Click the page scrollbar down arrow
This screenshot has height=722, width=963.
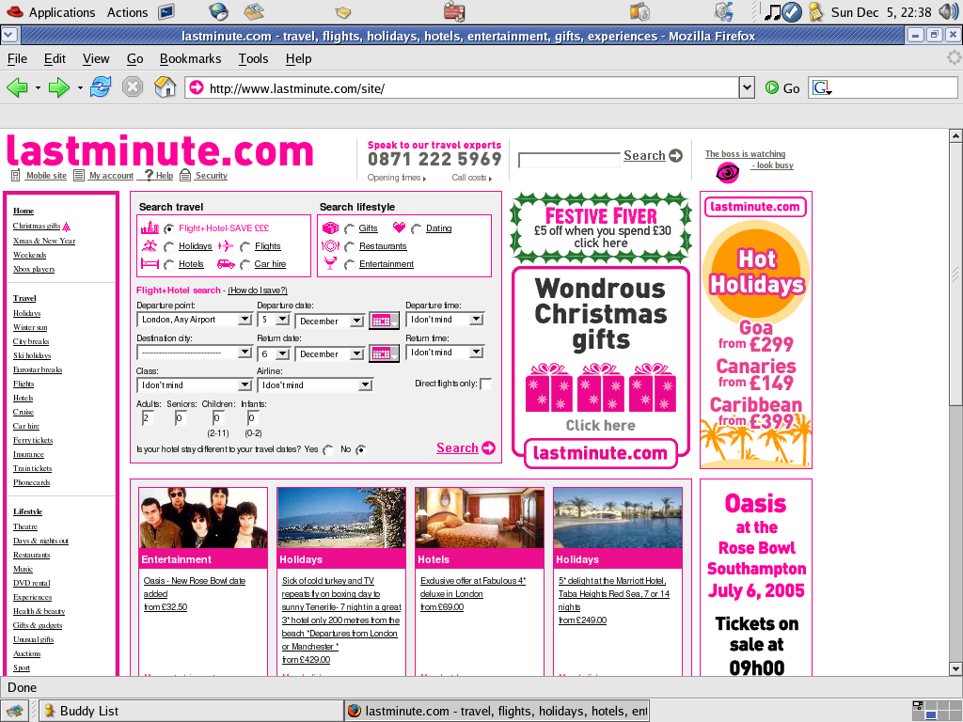(955, 668)
